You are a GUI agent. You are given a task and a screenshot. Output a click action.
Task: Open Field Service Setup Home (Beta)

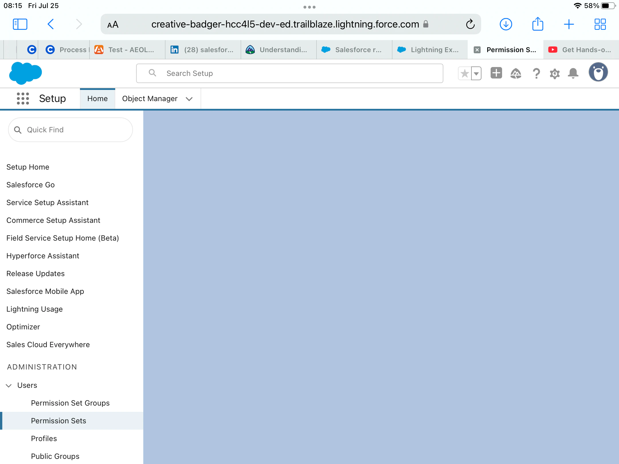(62, 238)
